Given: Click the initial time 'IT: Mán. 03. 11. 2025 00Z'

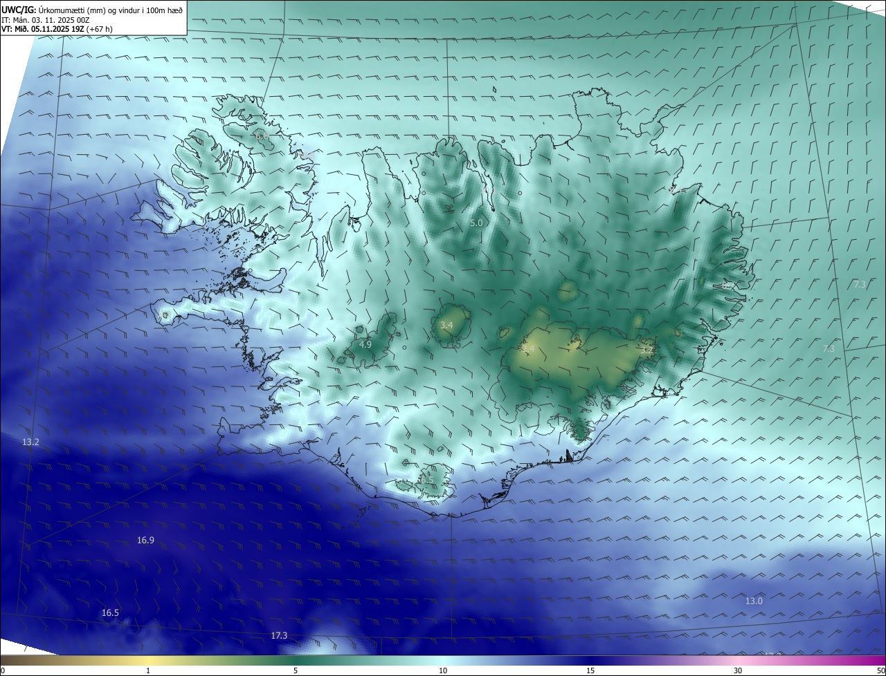Looking at the screenshot, I should pyautogui.click(x=46, y=19).
